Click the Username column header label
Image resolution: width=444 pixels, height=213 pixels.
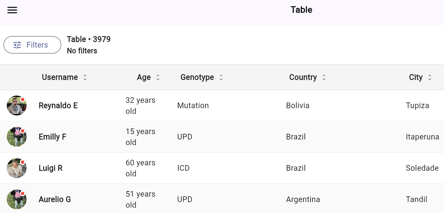click(60, 78)
